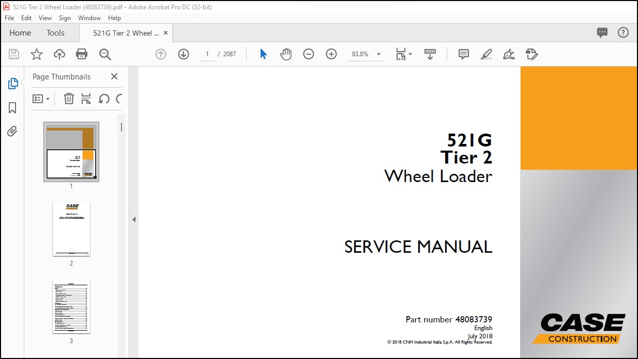Choose the selection arrow tool
638x359 pixels.
[x=263, y=54]
